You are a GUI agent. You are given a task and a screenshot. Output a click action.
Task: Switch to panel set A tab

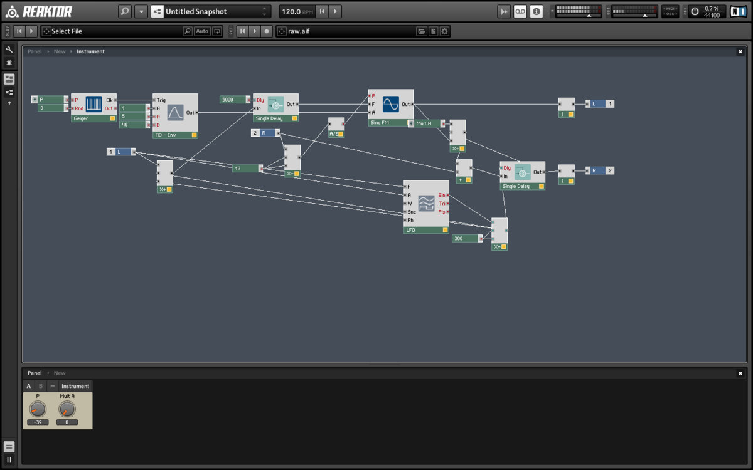(x=29, y=386)
